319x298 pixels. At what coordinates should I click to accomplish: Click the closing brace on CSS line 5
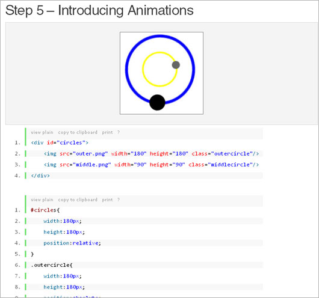[32, 254]
